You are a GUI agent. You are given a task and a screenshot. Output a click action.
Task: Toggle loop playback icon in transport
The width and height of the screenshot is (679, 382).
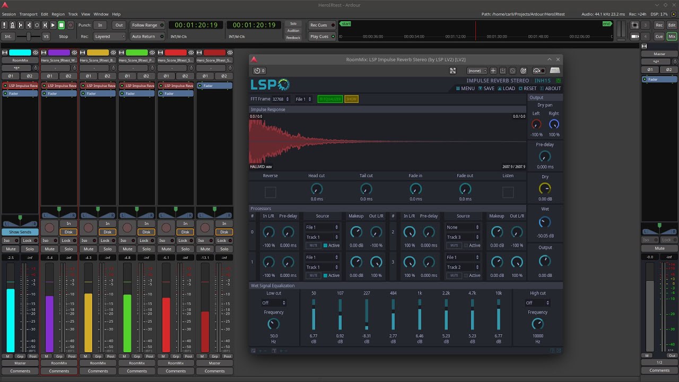(37, 25)
